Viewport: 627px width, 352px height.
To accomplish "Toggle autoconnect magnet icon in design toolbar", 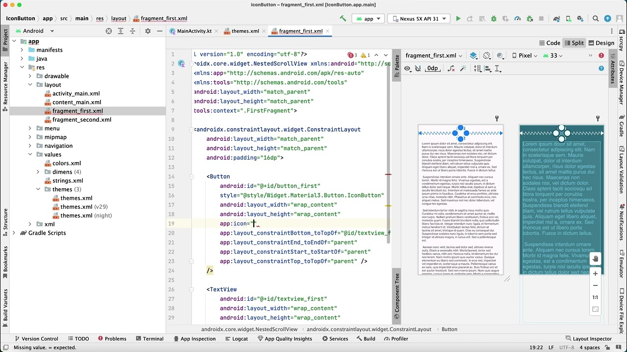I will coord(418,68).
